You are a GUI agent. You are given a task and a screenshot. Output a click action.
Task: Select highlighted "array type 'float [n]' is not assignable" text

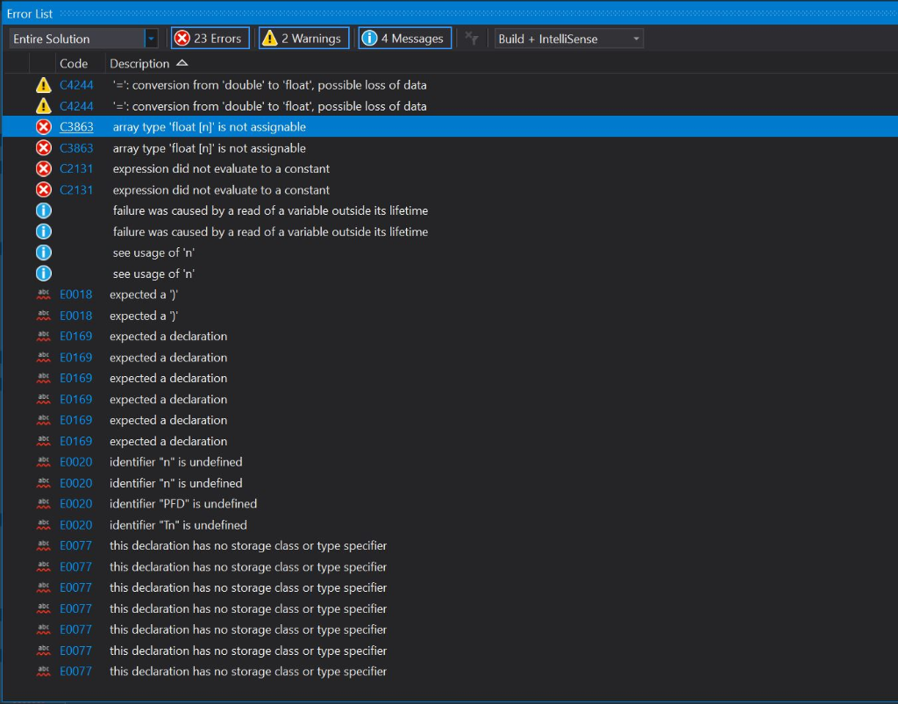209,127
